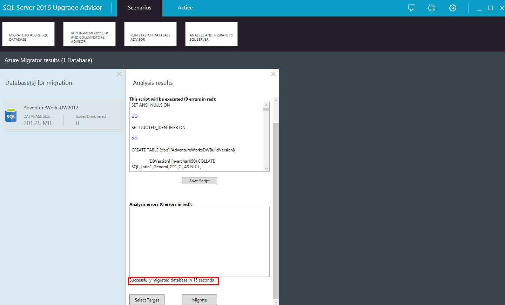Viewport: 505px width, 305px height.
Task: Open Migrate to Azure SQL Database scenario
Action: [28, 34]
